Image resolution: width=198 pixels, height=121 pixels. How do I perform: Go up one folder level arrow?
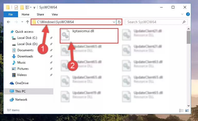coord(28,22)
